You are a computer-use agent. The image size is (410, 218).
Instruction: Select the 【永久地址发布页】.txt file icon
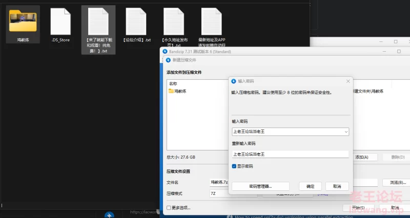(174, 21)
